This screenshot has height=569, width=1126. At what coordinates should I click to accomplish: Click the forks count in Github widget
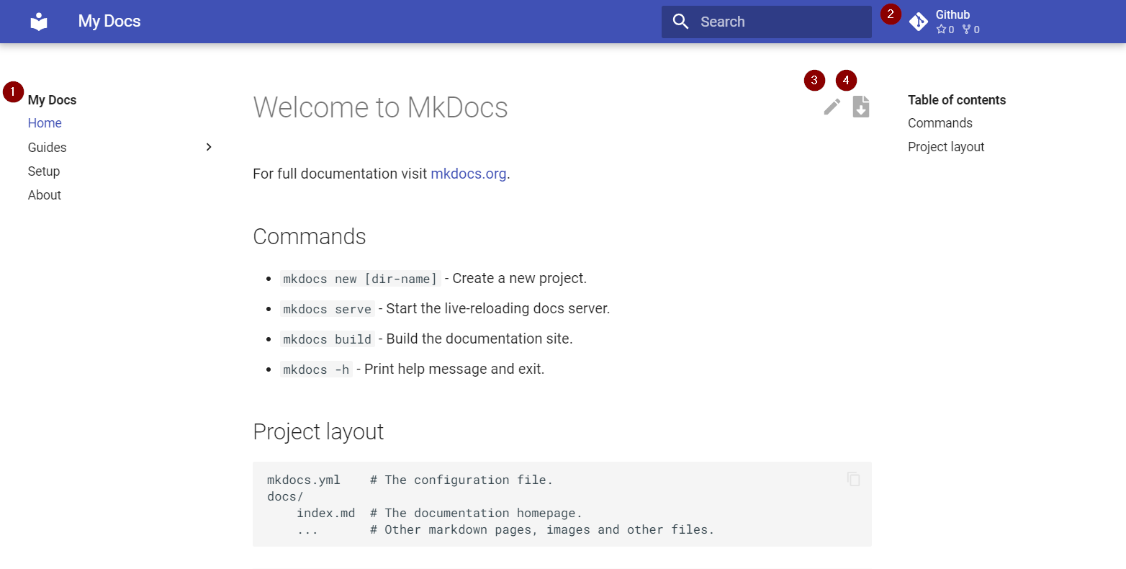click(x=971, y=30)
